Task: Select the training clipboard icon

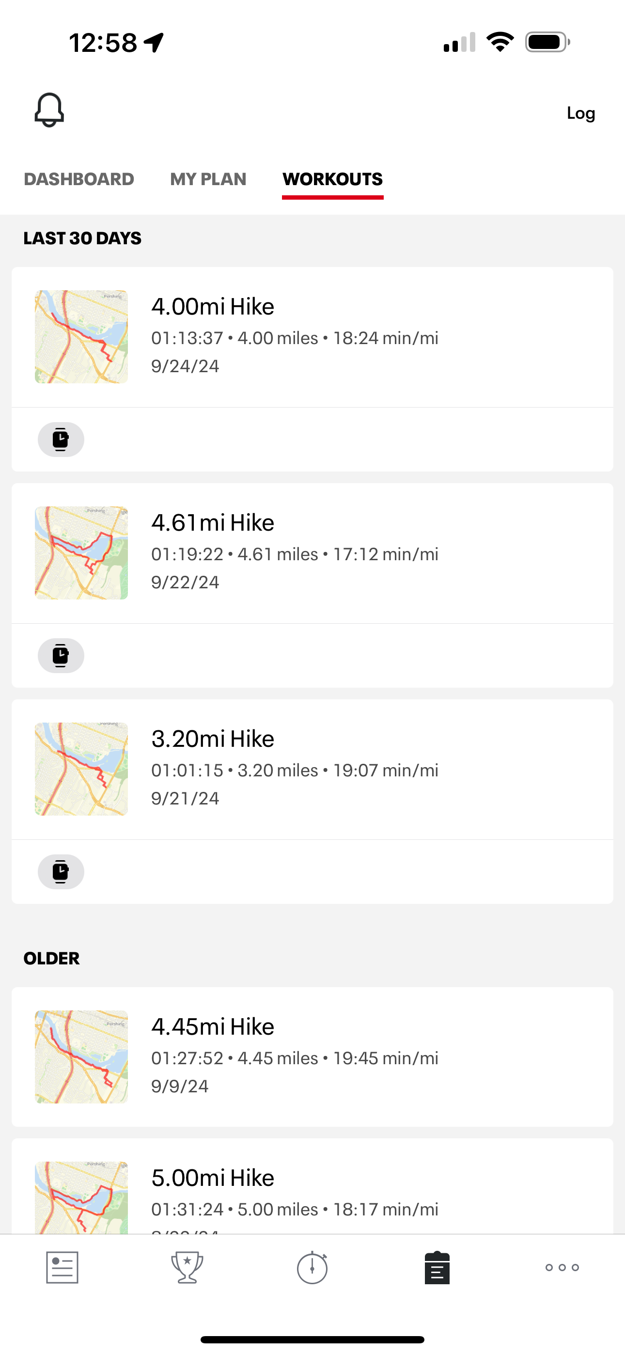Action: tap(437, 1268)
